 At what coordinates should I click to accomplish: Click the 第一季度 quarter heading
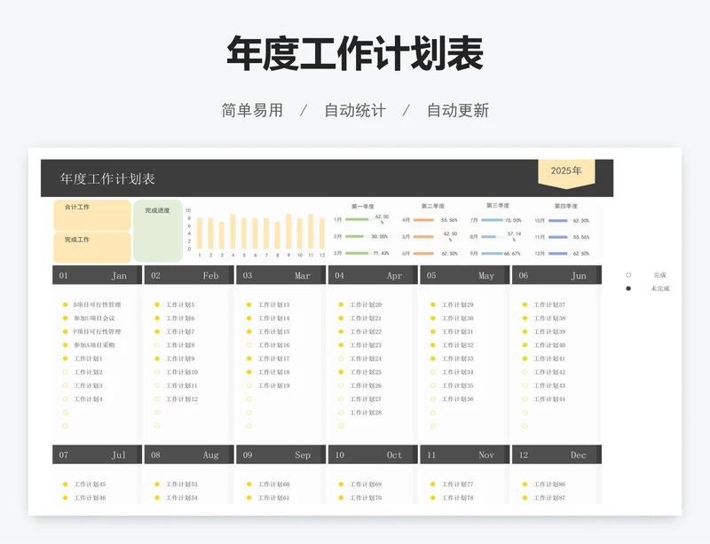pos(363,207)
